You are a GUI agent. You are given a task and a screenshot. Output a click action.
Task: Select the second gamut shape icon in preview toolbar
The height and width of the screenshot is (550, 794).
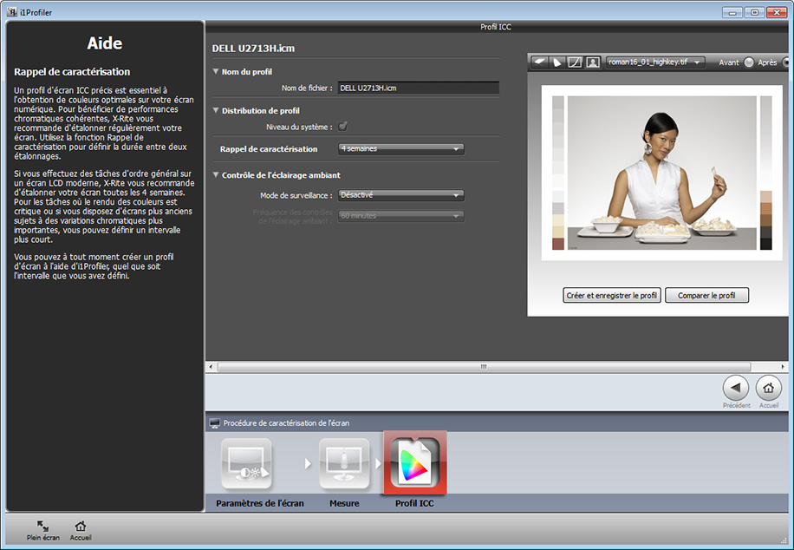(x=557, y=62)
